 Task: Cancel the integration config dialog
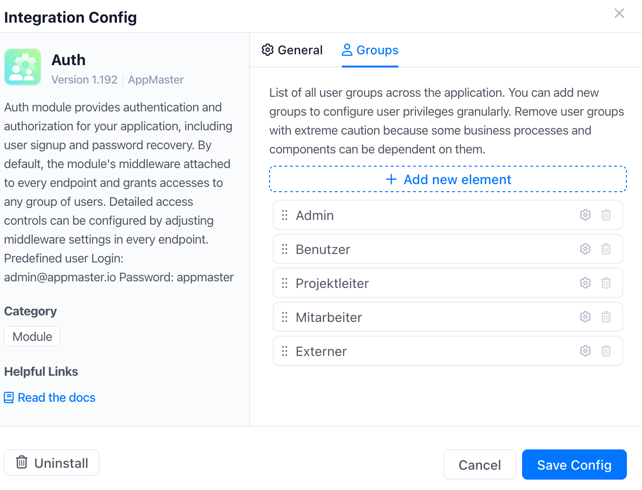[480, 465]
